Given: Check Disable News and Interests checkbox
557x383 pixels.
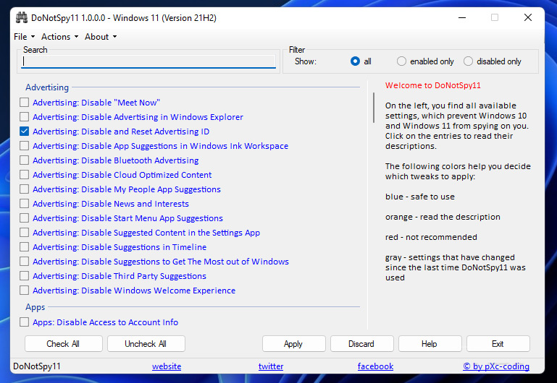Looking at the screenshot, I should [x=24, y=204].
